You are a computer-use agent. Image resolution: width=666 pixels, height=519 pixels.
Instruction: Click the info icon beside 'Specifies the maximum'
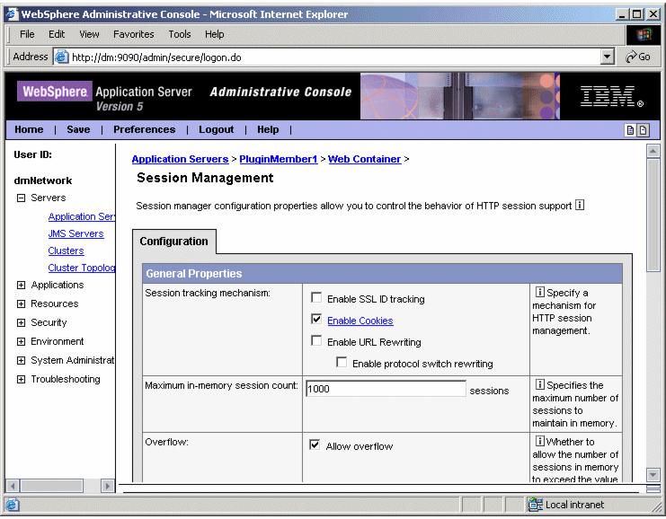click(539, 384)
